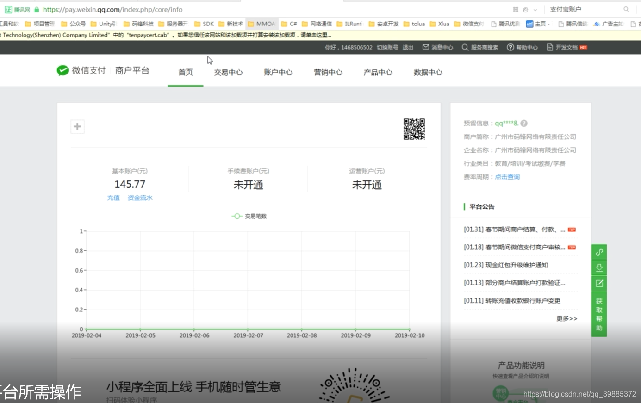
Task: Click the 获取帮助 side button
Action: click(599, 315)
